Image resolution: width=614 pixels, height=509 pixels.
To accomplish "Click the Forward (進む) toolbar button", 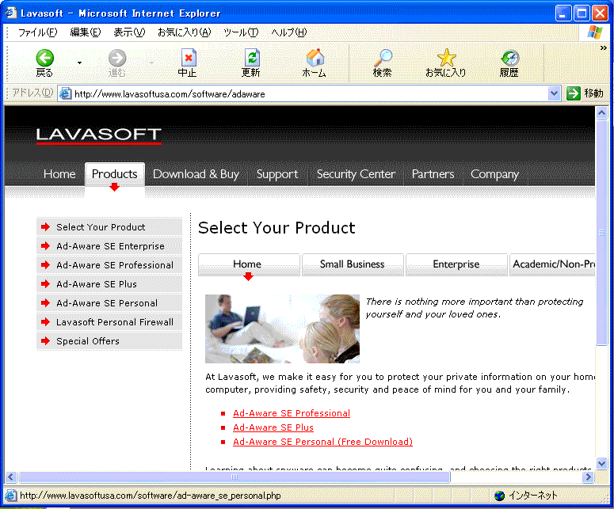I will pos(116,63).
